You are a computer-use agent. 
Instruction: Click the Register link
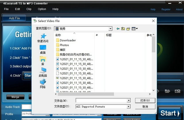pos(166,9)
